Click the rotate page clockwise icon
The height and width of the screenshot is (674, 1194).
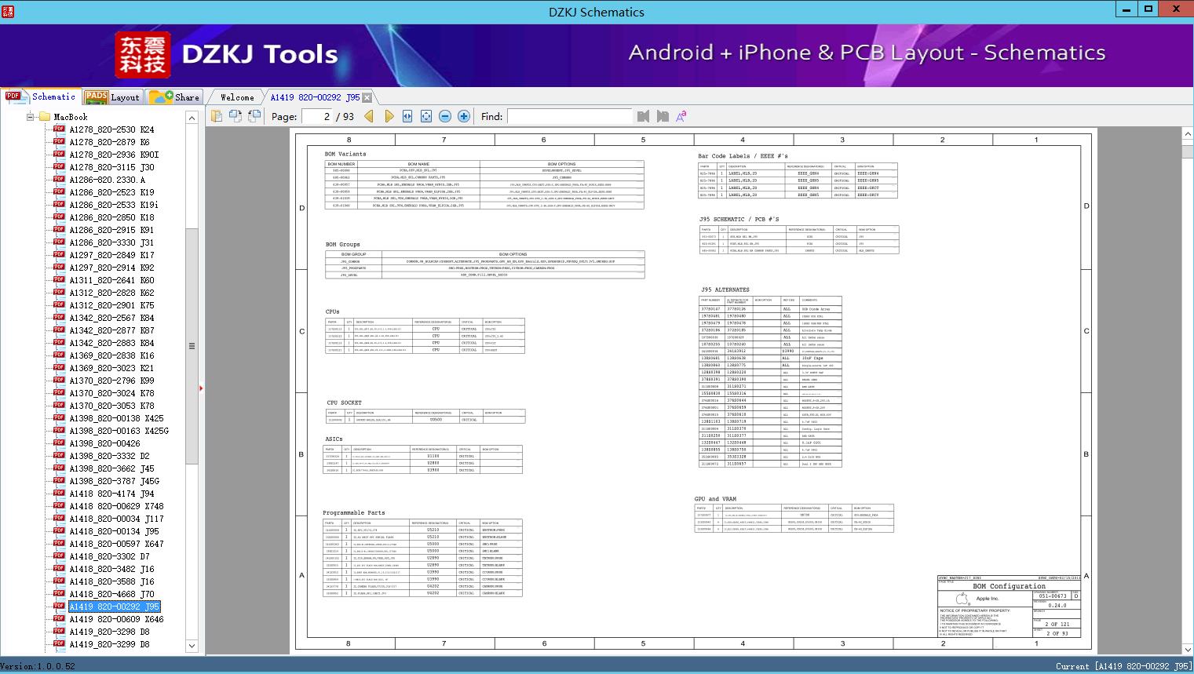click(254, 116)
